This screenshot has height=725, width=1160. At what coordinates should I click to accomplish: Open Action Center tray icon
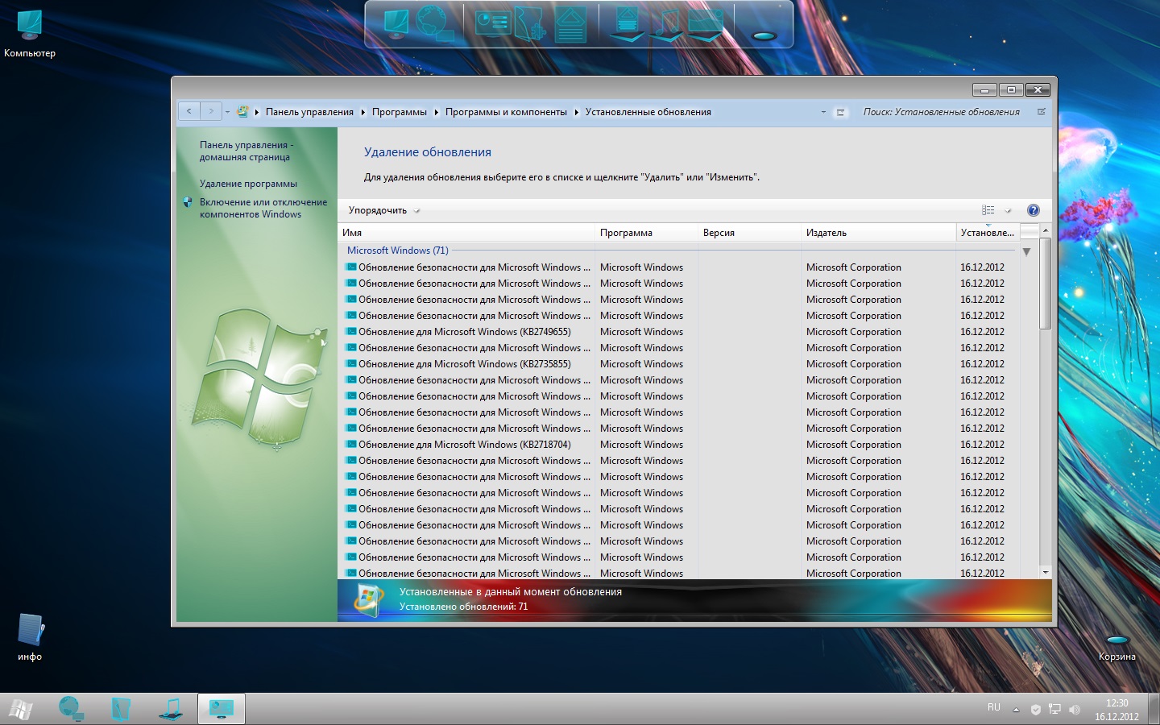point(1035,710)
